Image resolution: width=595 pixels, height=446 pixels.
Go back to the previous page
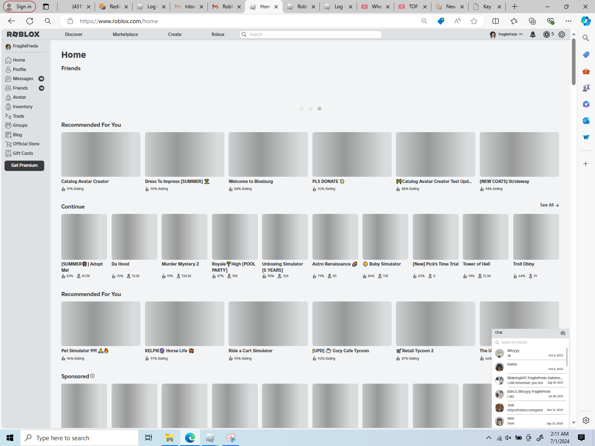12,21
